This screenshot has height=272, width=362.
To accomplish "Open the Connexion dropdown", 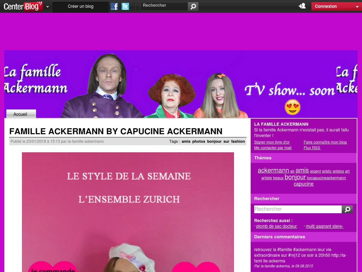I will coord(336,6).
